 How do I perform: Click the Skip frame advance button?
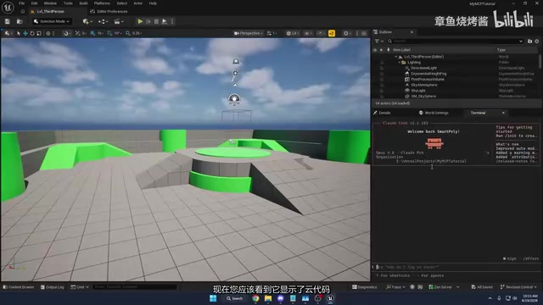click(x=148, y=21)
